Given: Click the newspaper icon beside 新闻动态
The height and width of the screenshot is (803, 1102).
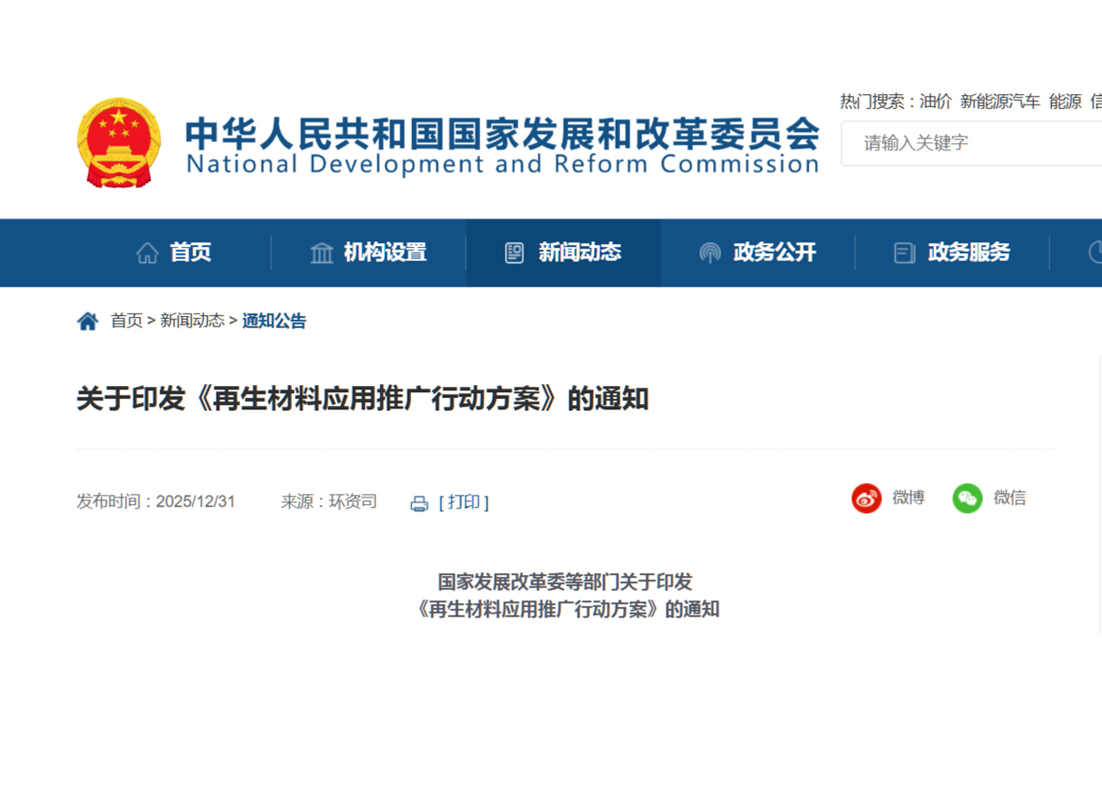Looking at the screenshot, I should tap(515, 253).
